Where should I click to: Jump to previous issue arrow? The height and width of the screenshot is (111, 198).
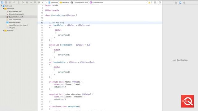147,2
